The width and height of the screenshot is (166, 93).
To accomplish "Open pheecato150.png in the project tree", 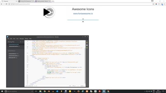I will click(x=13, y=58).
